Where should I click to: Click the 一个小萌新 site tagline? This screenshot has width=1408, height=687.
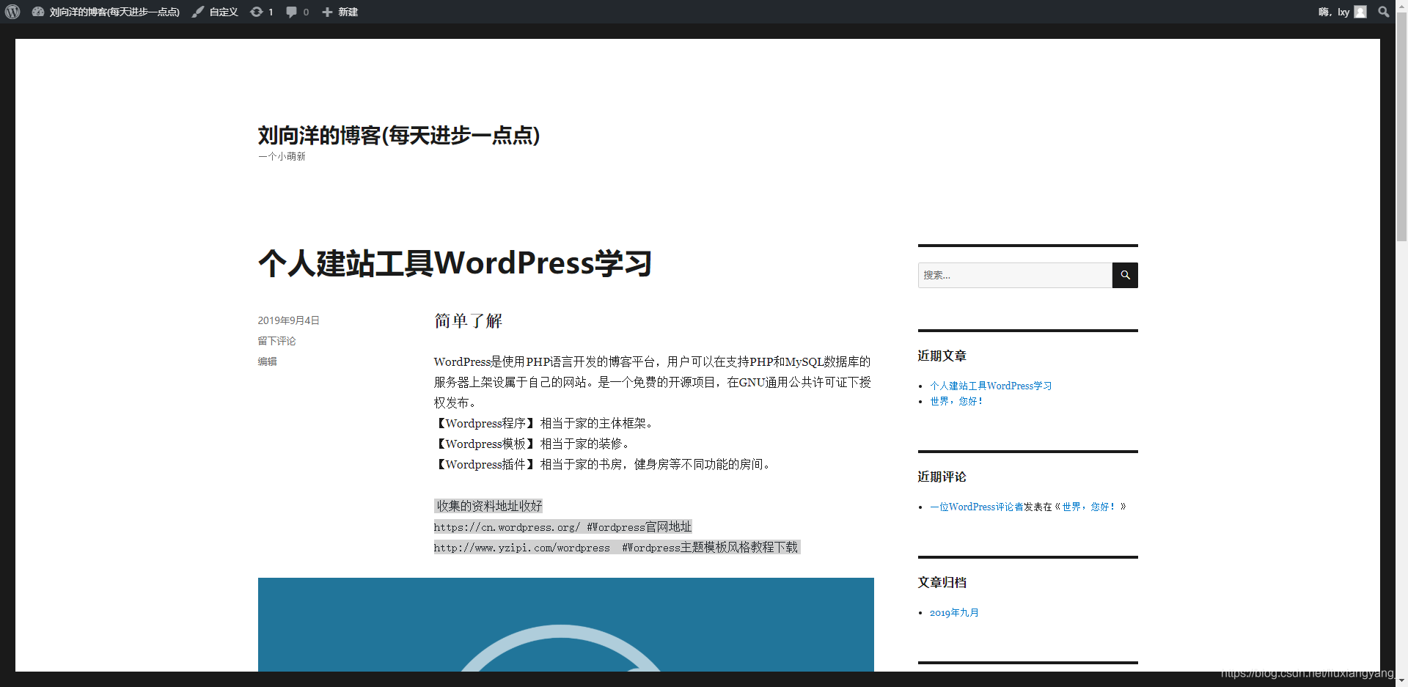(x=282, y=156)
